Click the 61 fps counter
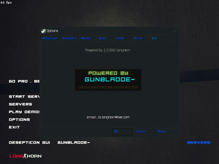The height and width of the screenshot is (164, 219). [x=6, y=2]
